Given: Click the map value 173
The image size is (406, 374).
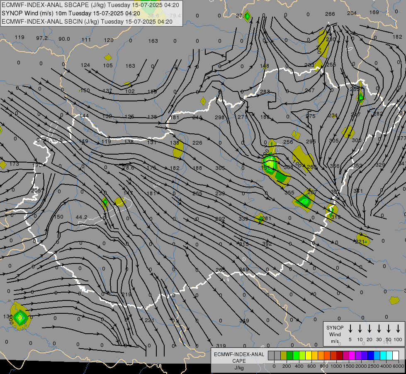Looking at the screenshot, I should click(14, 164).
